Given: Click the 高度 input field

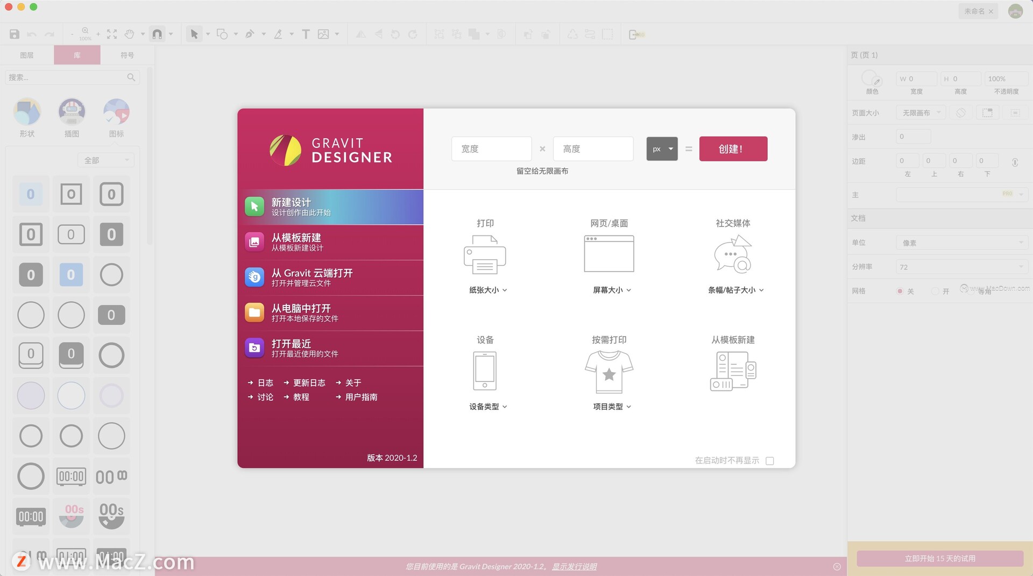Looking at the screenshot, I should (x=593, y=149).
